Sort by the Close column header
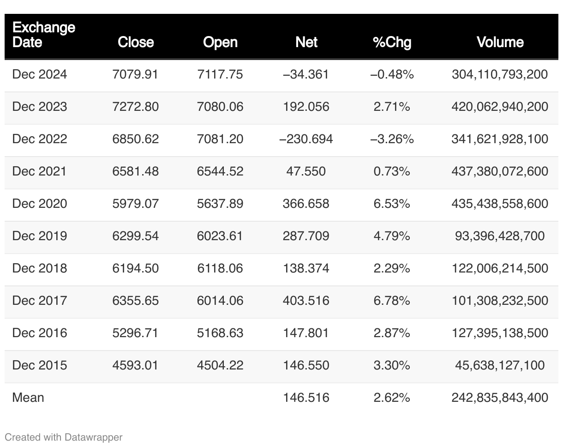Image resolution: width=563 pixels, height=448 pixels. pos(136,42)
